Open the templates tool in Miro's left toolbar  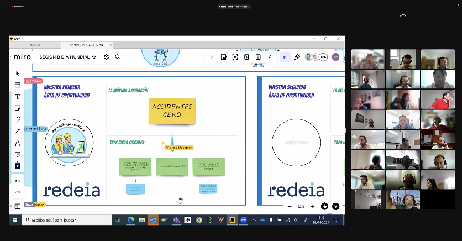17,85
